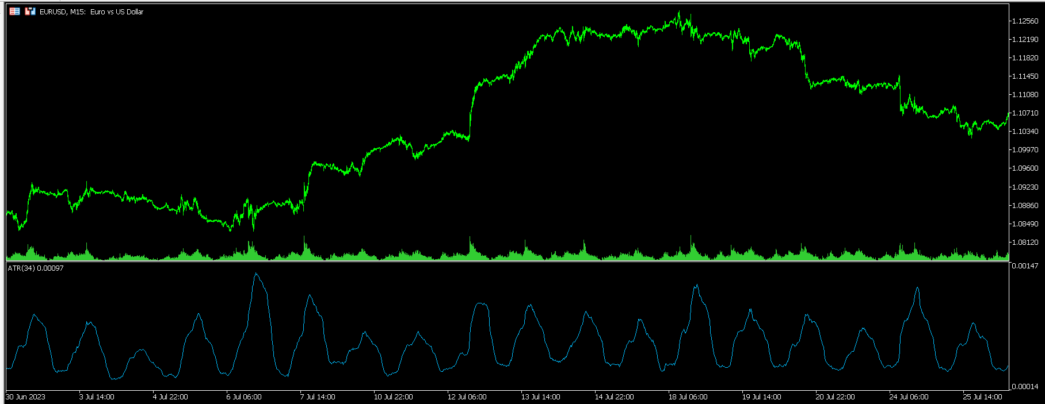
Task: Click the 3 Jul 14:00 time label
Action: (97, 397)
